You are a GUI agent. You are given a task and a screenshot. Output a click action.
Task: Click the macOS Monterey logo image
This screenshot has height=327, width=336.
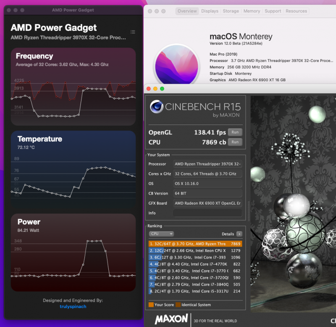[x=176, y=64]
